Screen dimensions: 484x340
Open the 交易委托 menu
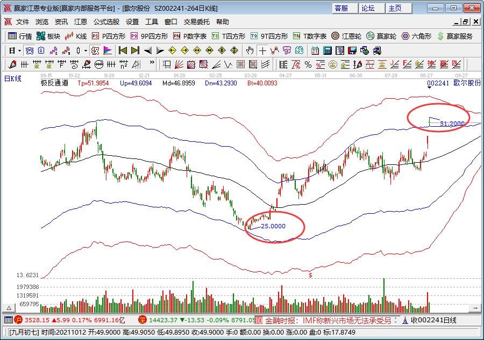(197, 21)
